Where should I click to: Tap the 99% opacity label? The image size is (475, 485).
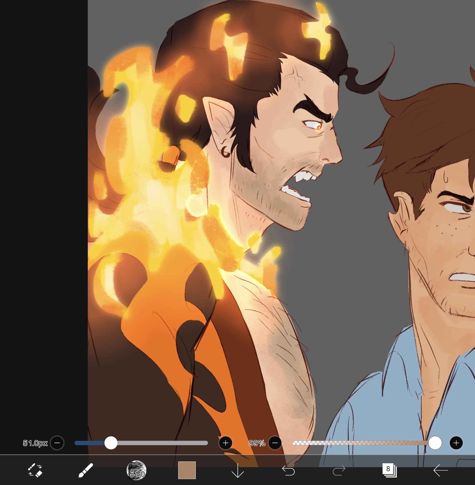257,443
